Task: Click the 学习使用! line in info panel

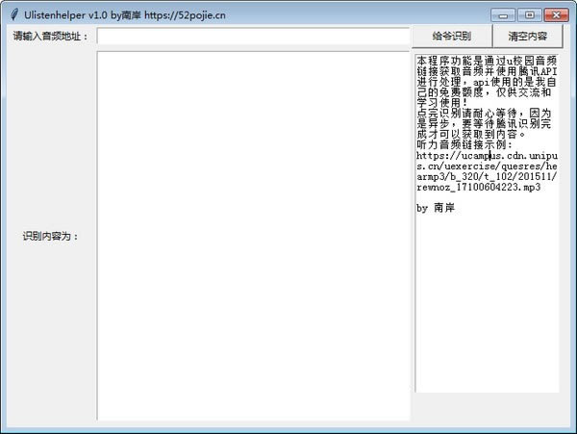Action: (442, 103)
